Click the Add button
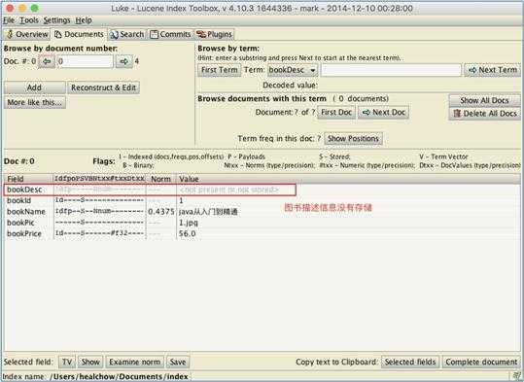524x382 pixels. [x=34, y=87]
